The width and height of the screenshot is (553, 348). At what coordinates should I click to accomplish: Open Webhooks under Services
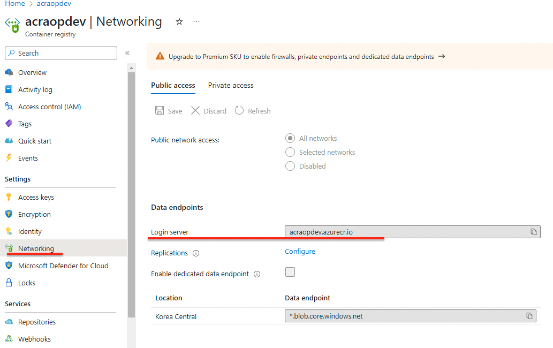tap(35, 339)
